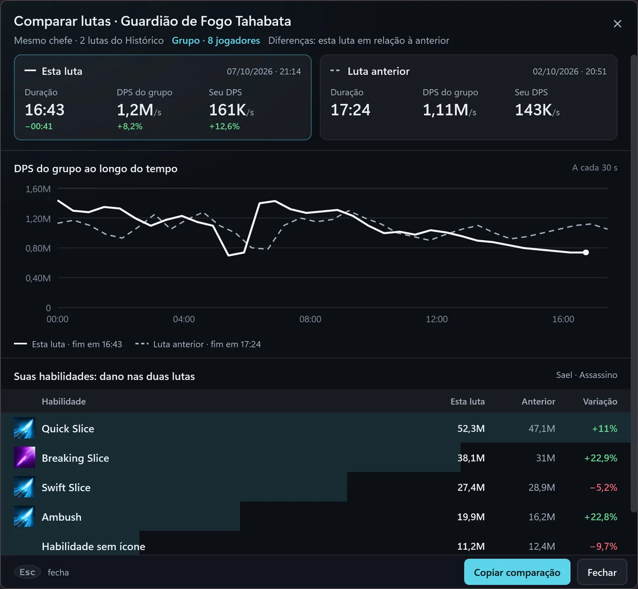The width and height of the screenshot is (638, 589).
Task: Sort by the Anterior column header
Action: tap(538, 401)
